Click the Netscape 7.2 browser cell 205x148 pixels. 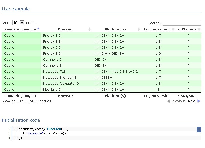[54, 72]
